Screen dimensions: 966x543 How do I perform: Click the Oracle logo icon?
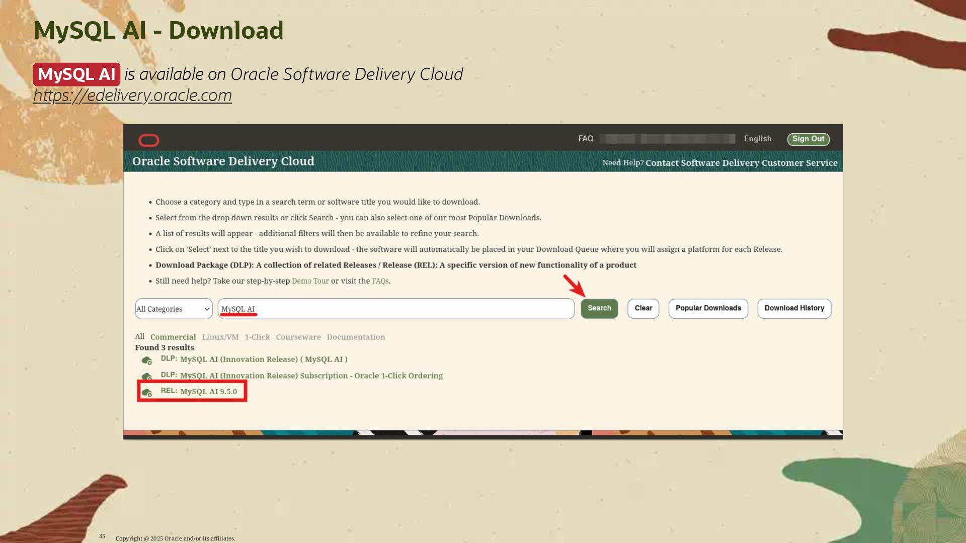click(148, 140)
